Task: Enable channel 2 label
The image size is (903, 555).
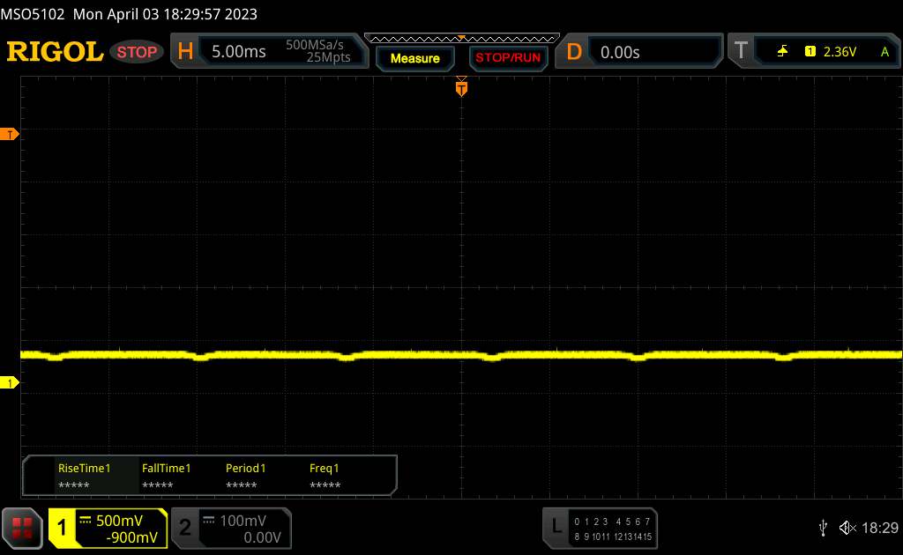Action: [185, 528]
